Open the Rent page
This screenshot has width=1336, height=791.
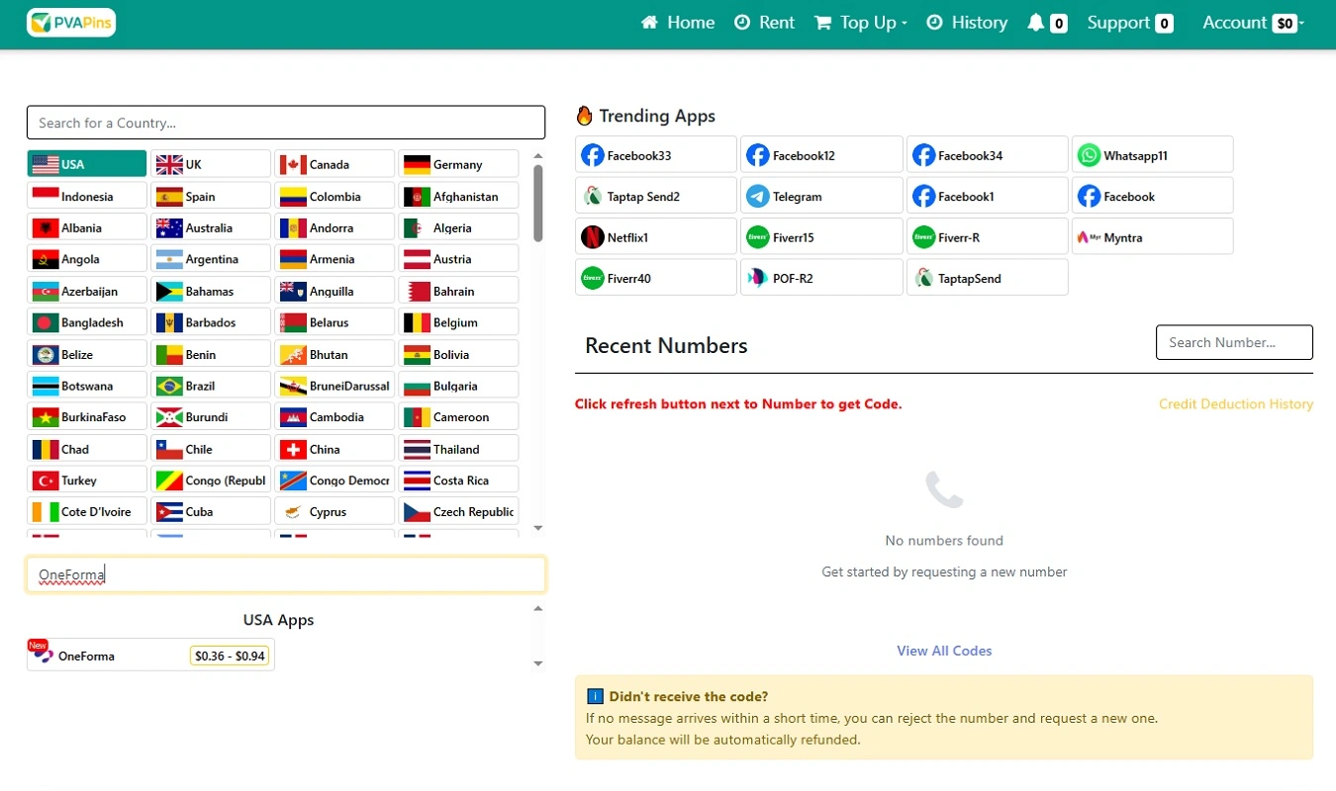pyautogui.click(x=764, y=23)
